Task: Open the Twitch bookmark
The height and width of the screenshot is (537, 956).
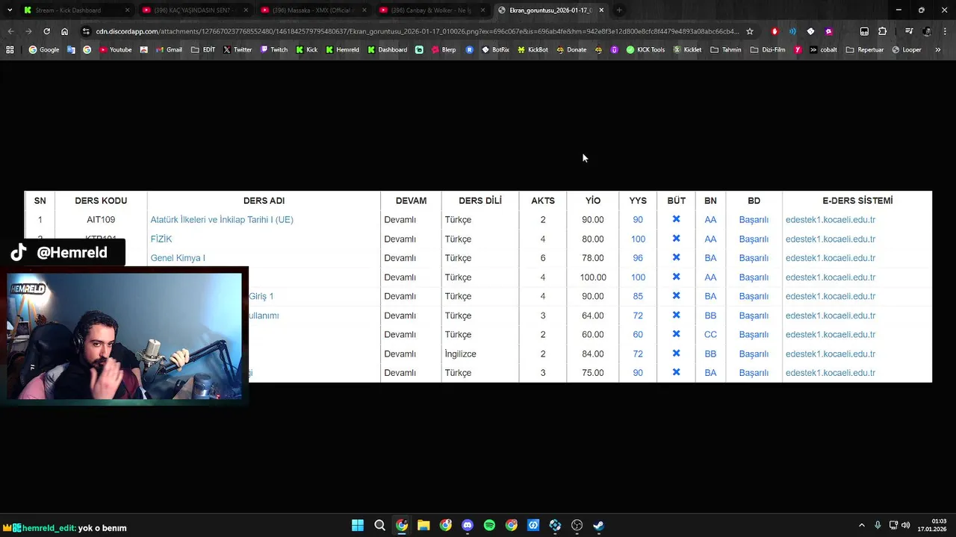Action: (x=273, y=50)
